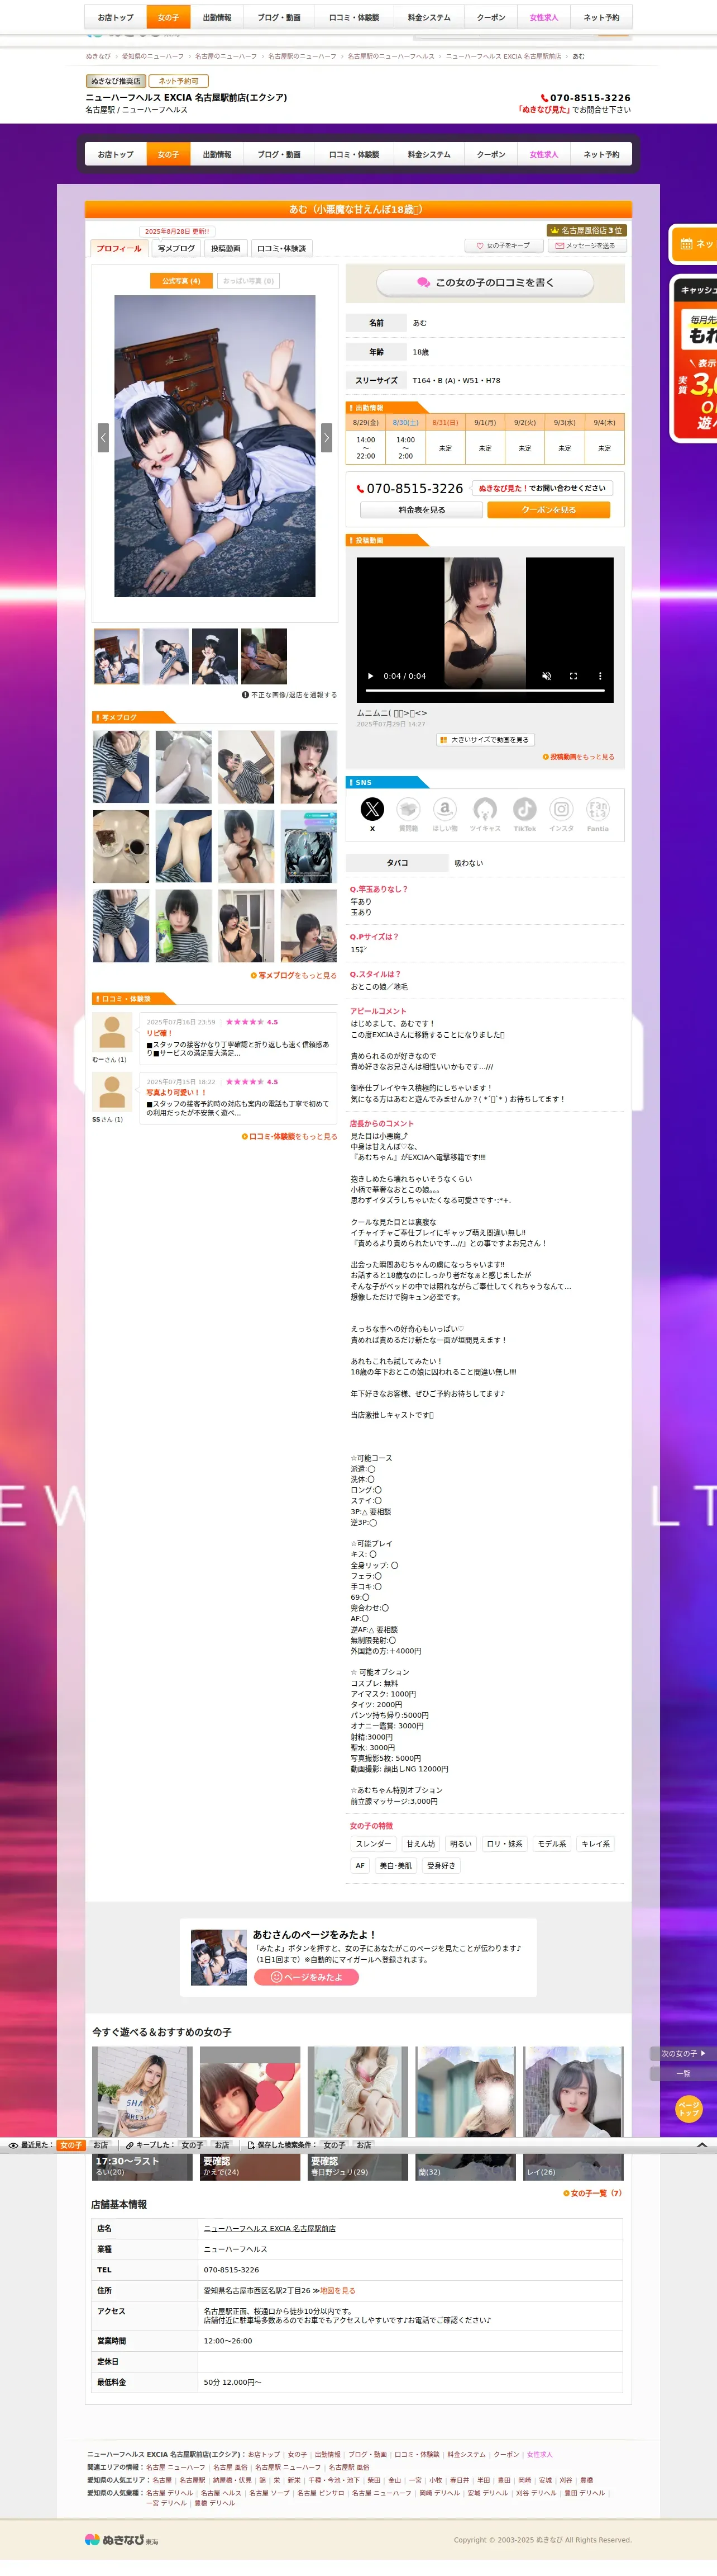The image size is (717, 2576).
Task: Expand the bottom history bar chevron
Action: click(x=702, y=2145)
